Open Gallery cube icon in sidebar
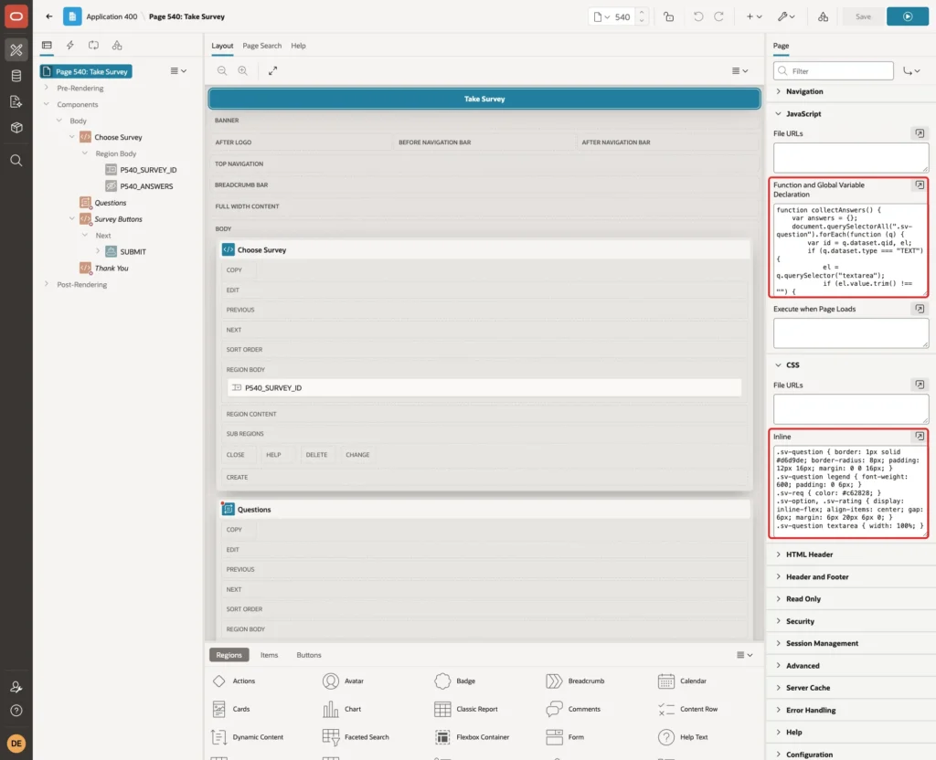936x760 pixels. [x=16, y=128]
